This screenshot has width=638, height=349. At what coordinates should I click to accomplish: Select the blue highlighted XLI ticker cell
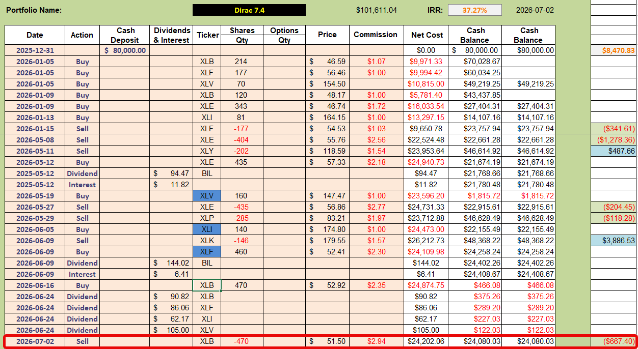point(207,229)
